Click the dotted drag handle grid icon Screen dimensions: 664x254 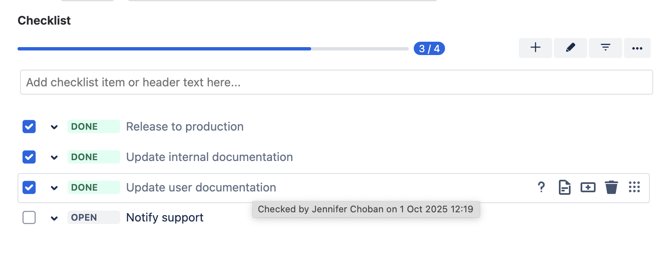click(634, 187)
